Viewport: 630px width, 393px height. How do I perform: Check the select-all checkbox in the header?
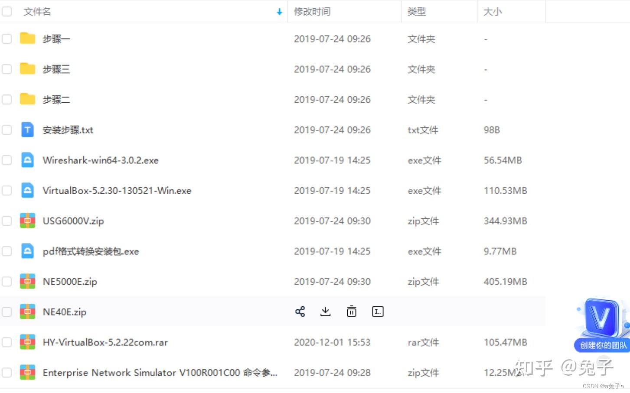click(7, 11)
